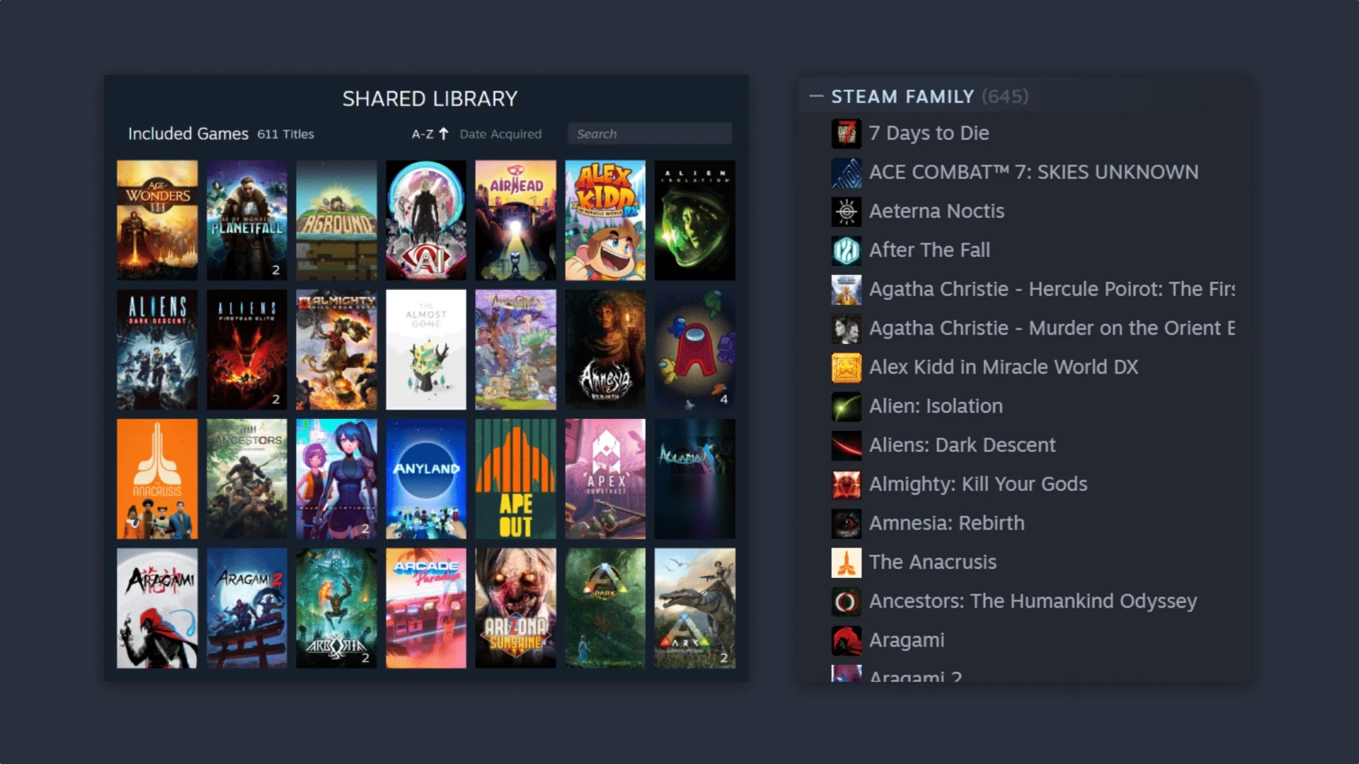Click the Search input field
1359x764 pixels.
[x=650, y=134]
